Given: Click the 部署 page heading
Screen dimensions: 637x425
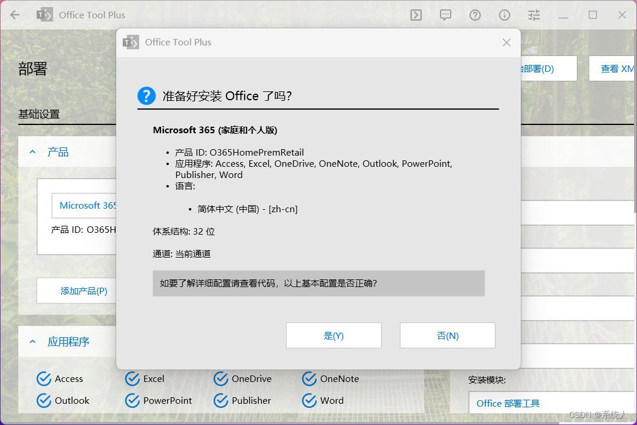Looking at the screenshot, I should [33, 68].
